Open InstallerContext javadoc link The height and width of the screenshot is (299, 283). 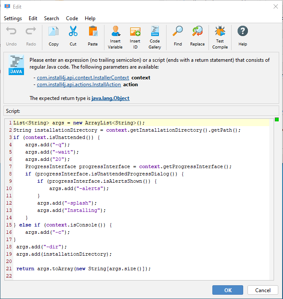pyautogui.click(x=83, y=78)
